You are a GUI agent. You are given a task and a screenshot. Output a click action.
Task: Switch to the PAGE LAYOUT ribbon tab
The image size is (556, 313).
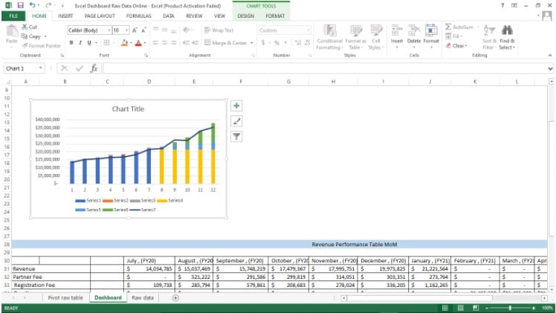pos(100,16)
